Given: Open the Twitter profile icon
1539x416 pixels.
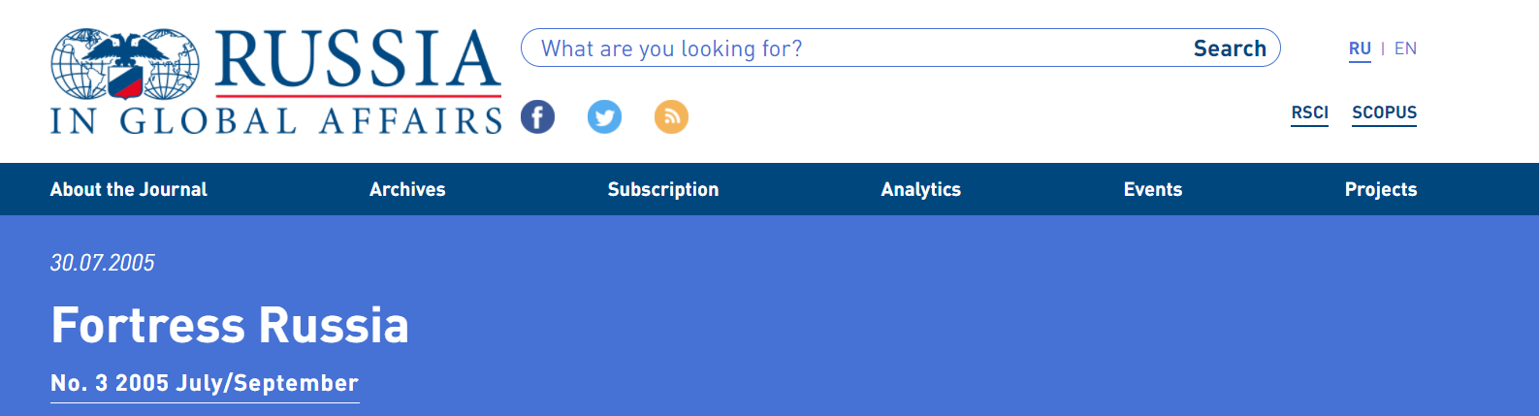Looking at the screenshot, I should tap(604, 117).
